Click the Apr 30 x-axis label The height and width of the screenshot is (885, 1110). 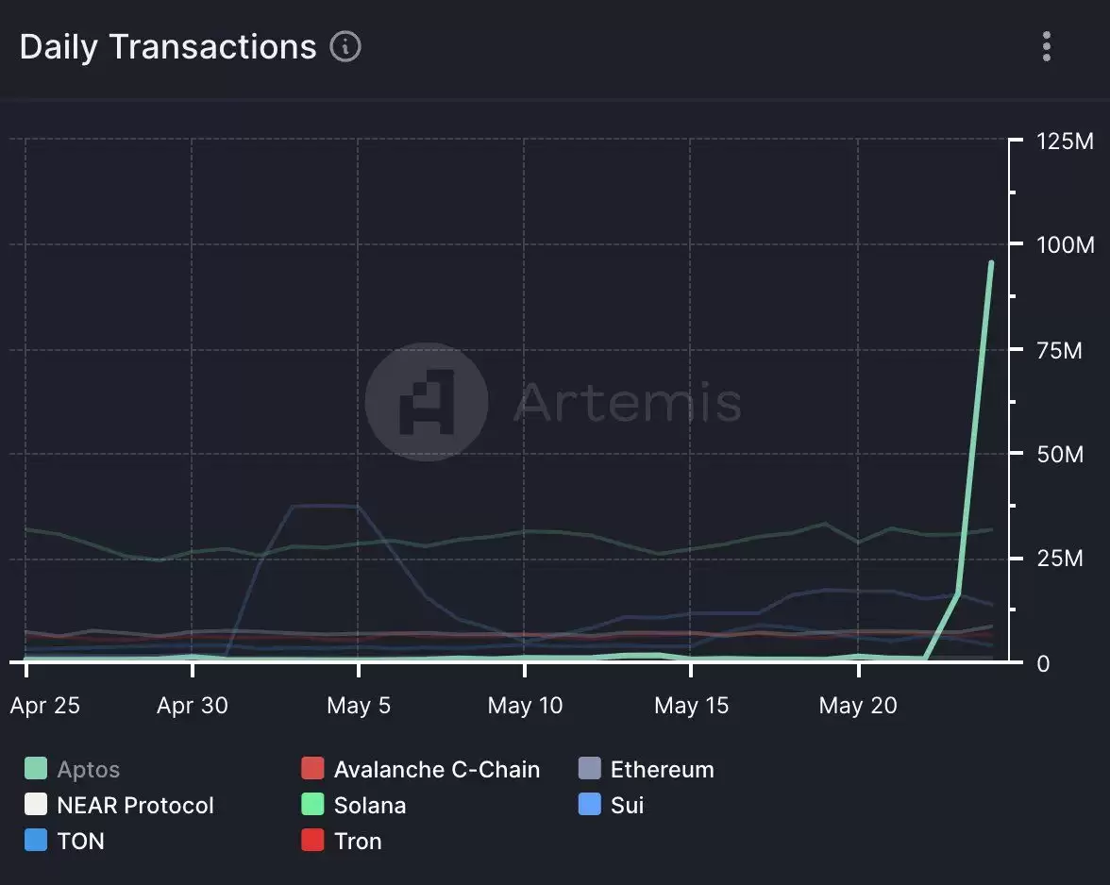(192, 706)
